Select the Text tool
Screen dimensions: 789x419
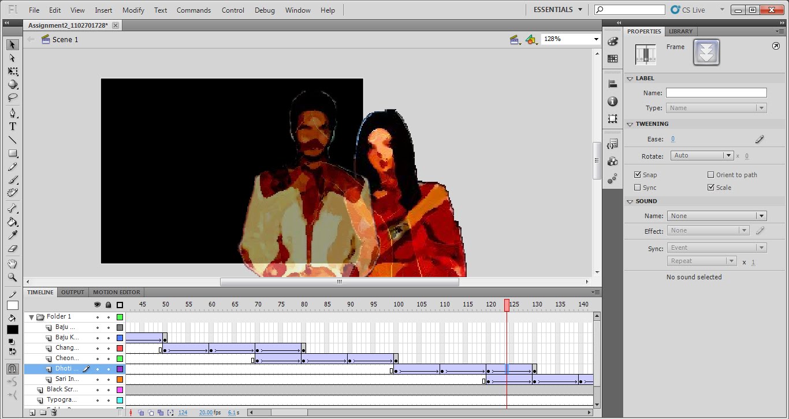12,126
